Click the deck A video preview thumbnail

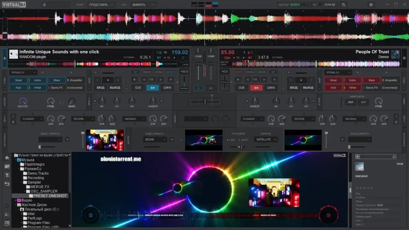[105, 140]
